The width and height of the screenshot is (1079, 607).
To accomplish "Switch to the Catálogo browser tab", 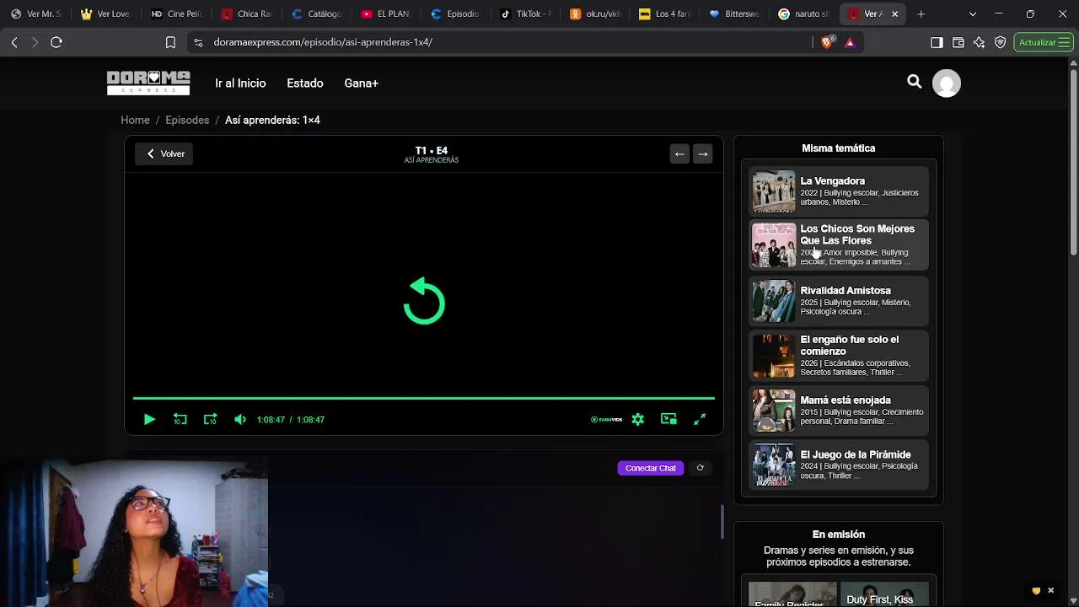I will coord(316,13).
